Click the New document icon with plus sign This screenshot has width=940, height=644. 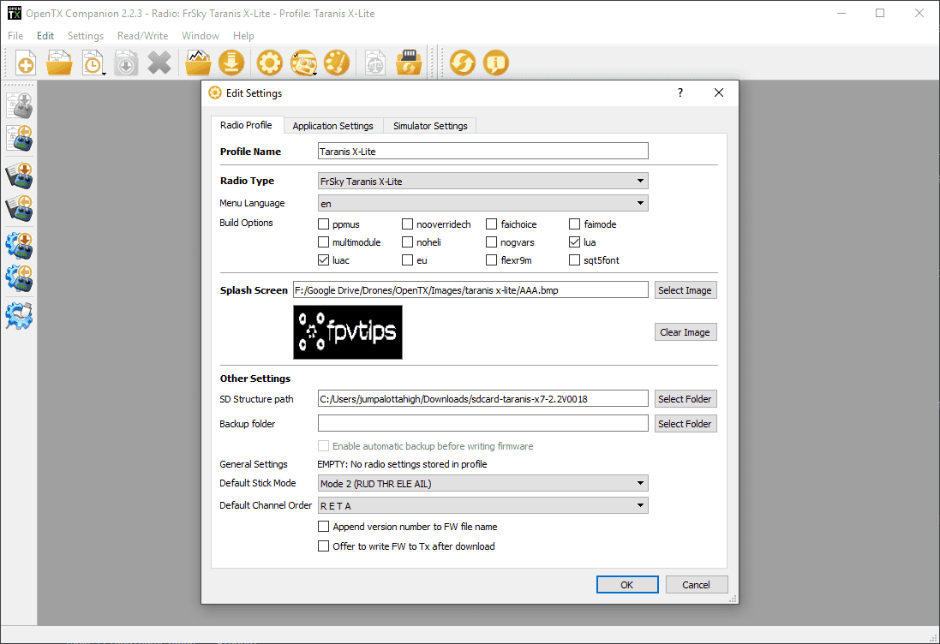26,63
